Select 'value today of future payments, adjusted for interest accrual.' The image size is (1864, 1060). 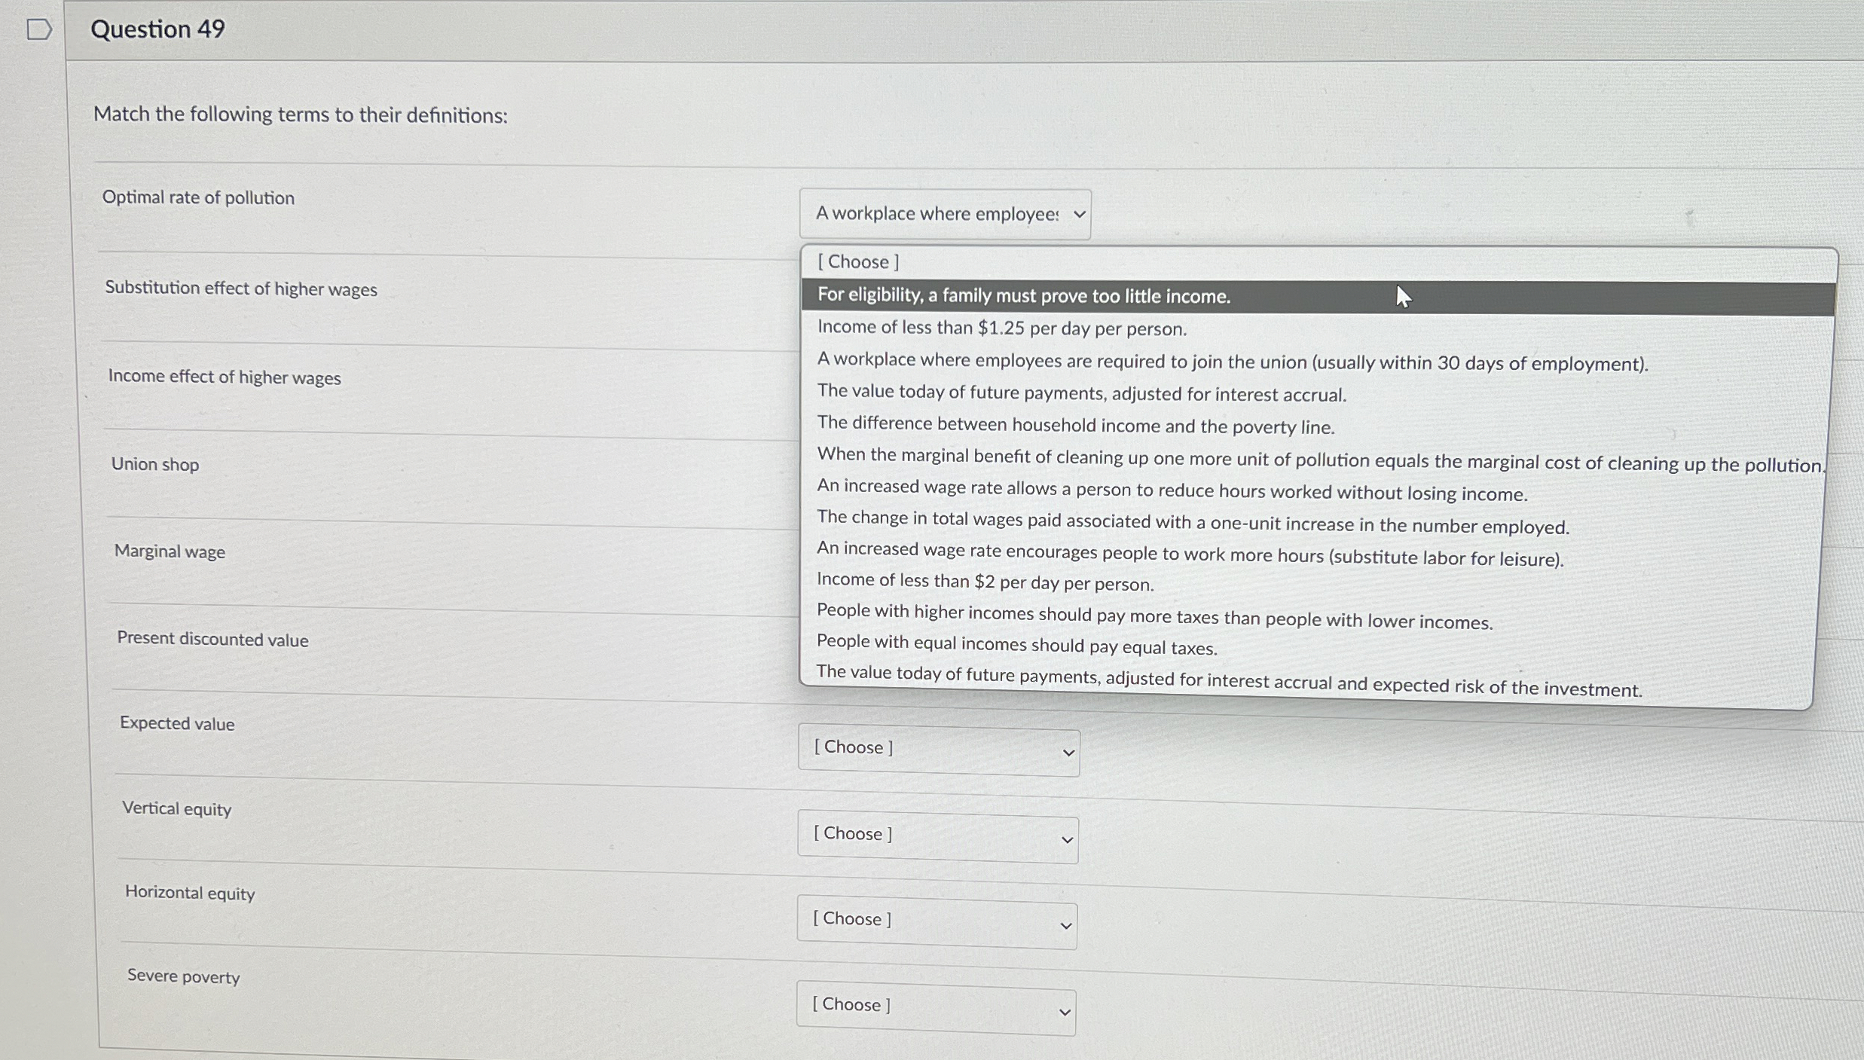click(x=1081, y=393)
